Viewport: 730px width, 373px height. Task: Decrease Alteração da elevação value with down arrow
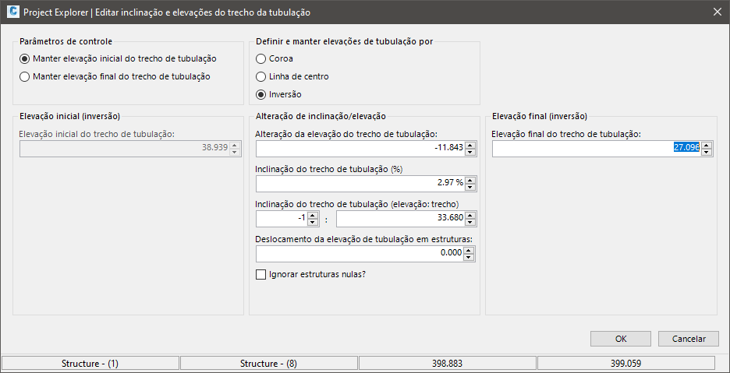point(470,152)
